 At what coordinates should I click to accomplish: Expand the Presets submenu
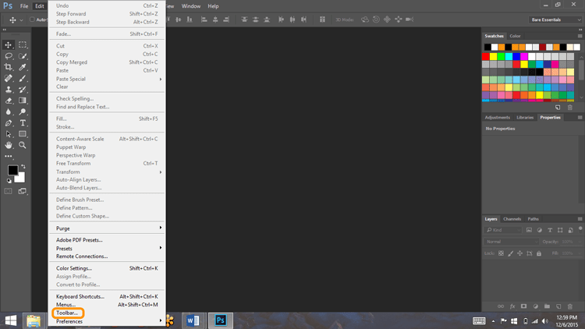pos(107,249)
